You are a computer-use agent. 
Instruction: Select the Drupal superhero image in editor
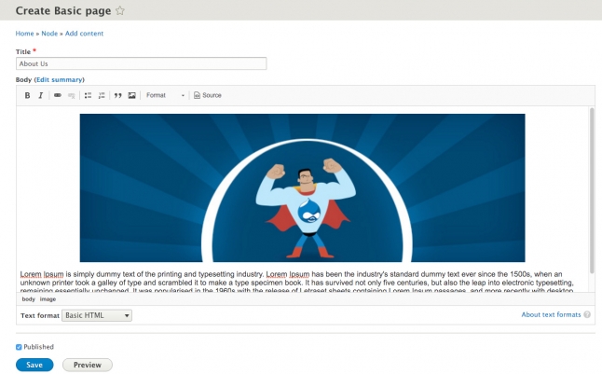pos(302,187)
